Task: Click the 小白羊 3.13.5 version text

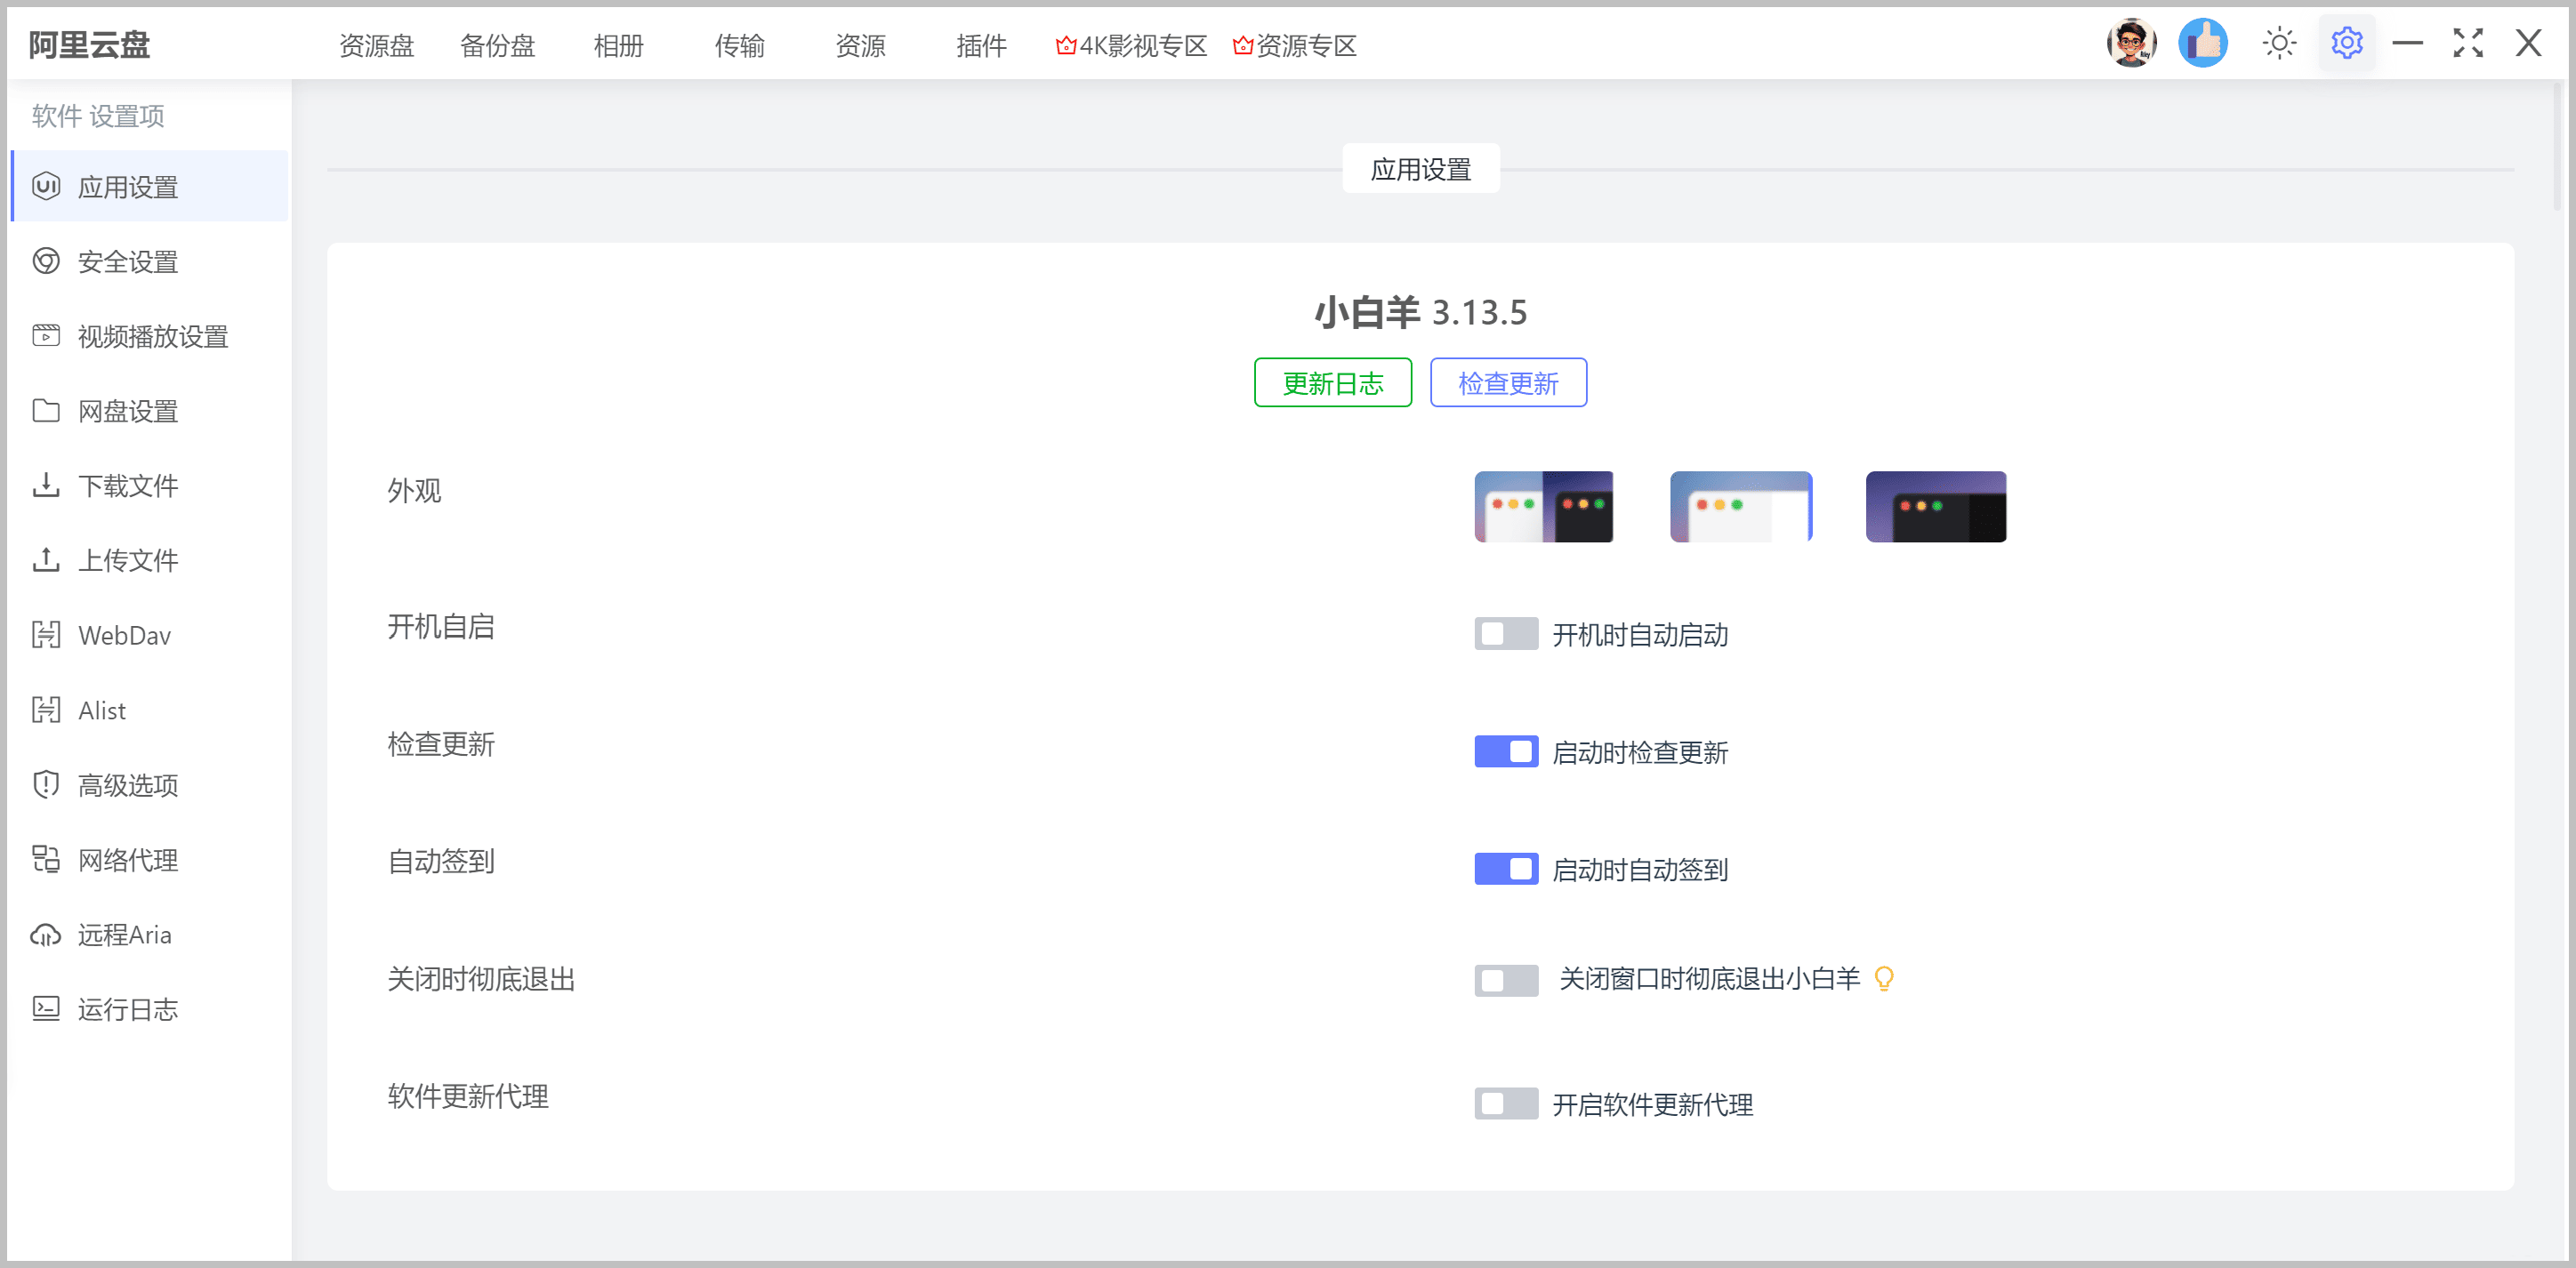Action: (x=1420, y=312)
